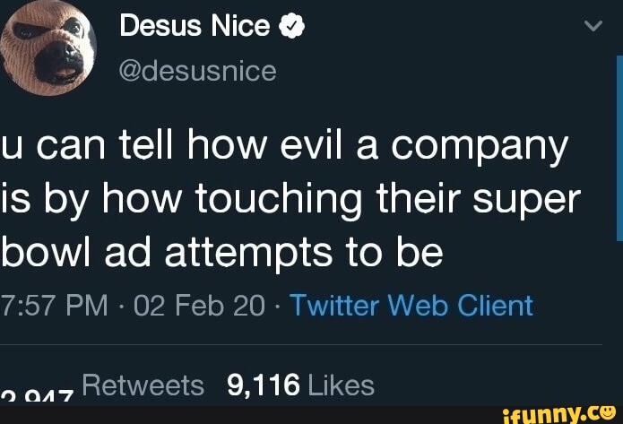This screenshot has width=623, height=424.
Task: View the Retweets list
Action: (x=143, y=385)
